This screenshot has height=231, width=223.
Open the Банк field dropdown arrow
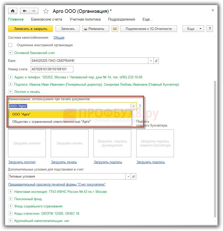click(151, 61)
